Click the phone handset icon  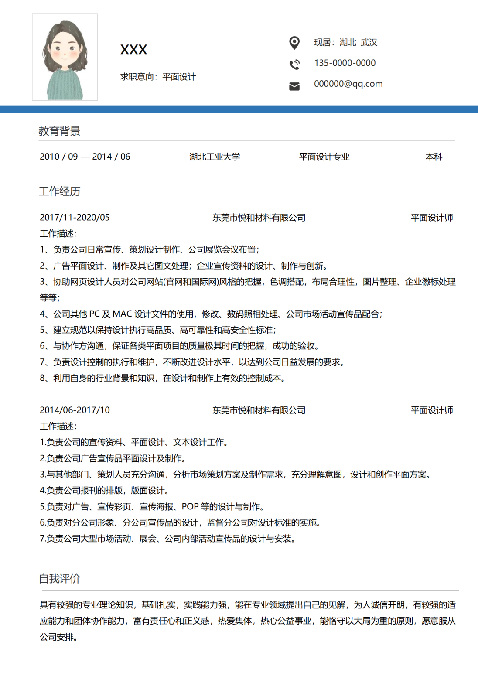click(294, 64)
